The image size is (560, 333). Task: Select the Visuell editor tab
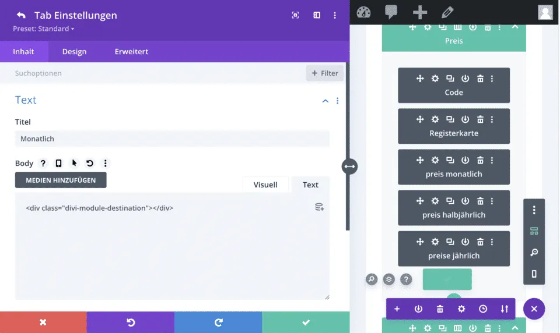[x=265, y=185]
